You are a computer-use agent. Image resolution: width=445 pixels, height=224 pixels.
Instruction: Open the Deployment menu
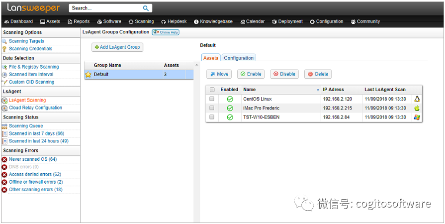(x=287, y=21)
